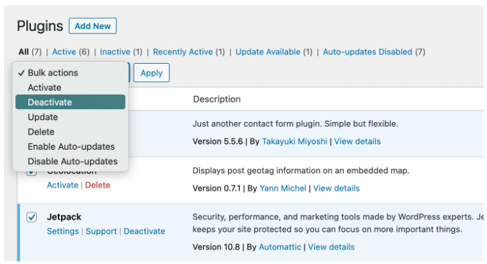Viewport: 487px width, 264px height.
Task: Toggle the Jetpack plugin checkbox
Action: click(32, 217)
